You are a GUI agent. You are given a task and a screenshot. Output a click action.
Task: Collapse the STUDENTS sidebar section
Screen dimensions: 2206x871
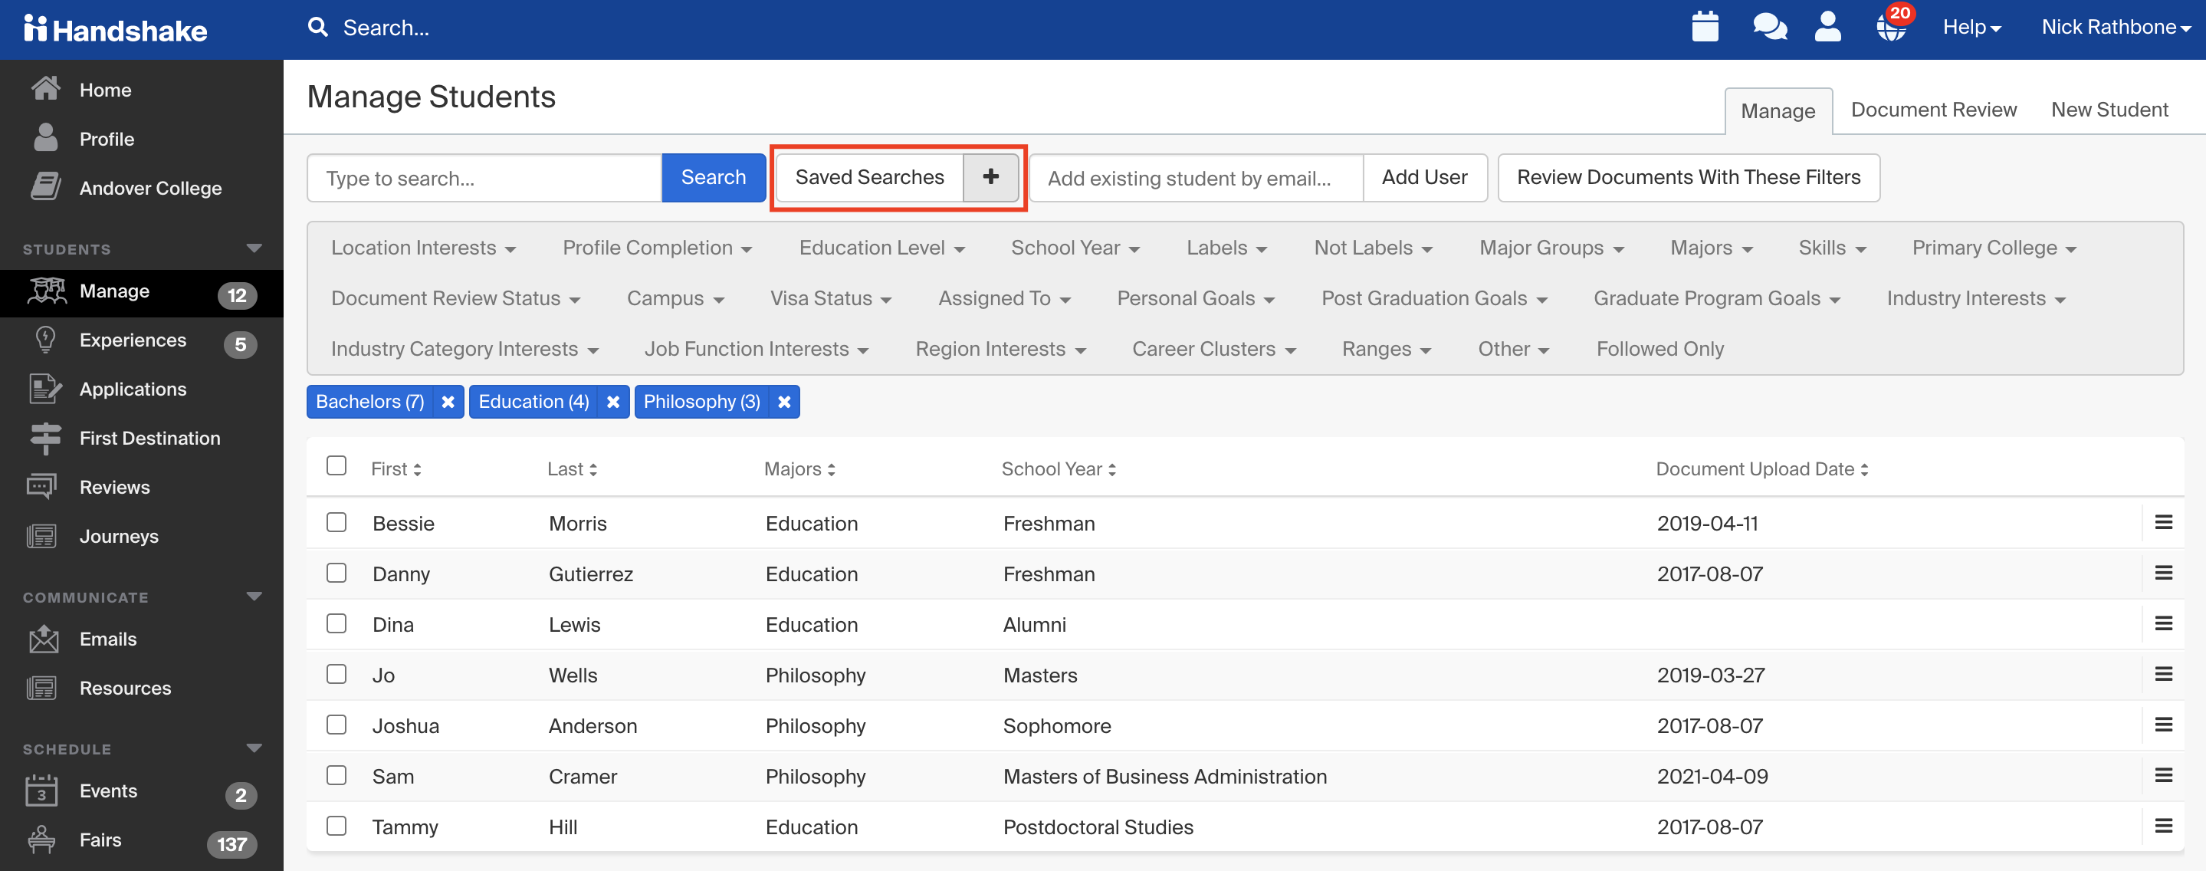click(254, 248)
